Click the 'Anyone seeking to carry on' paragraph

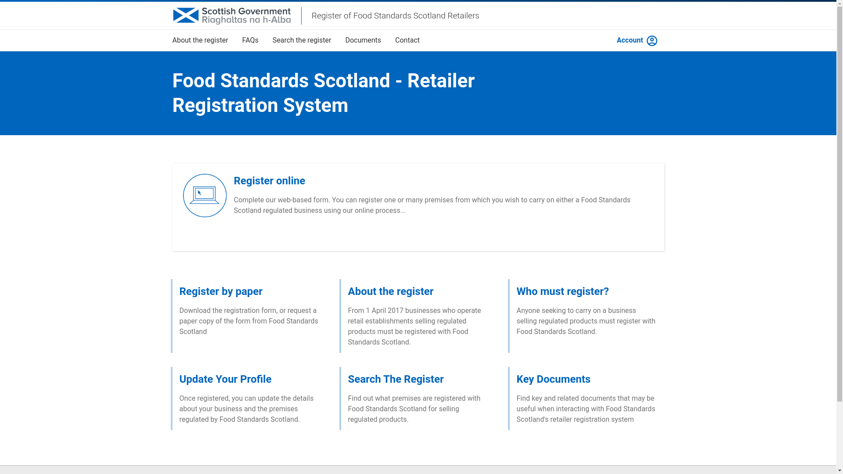(x=586, y=321)
